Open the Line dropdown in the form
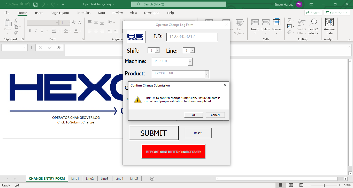This screenshot has width=353, height=188. (192, 51)
